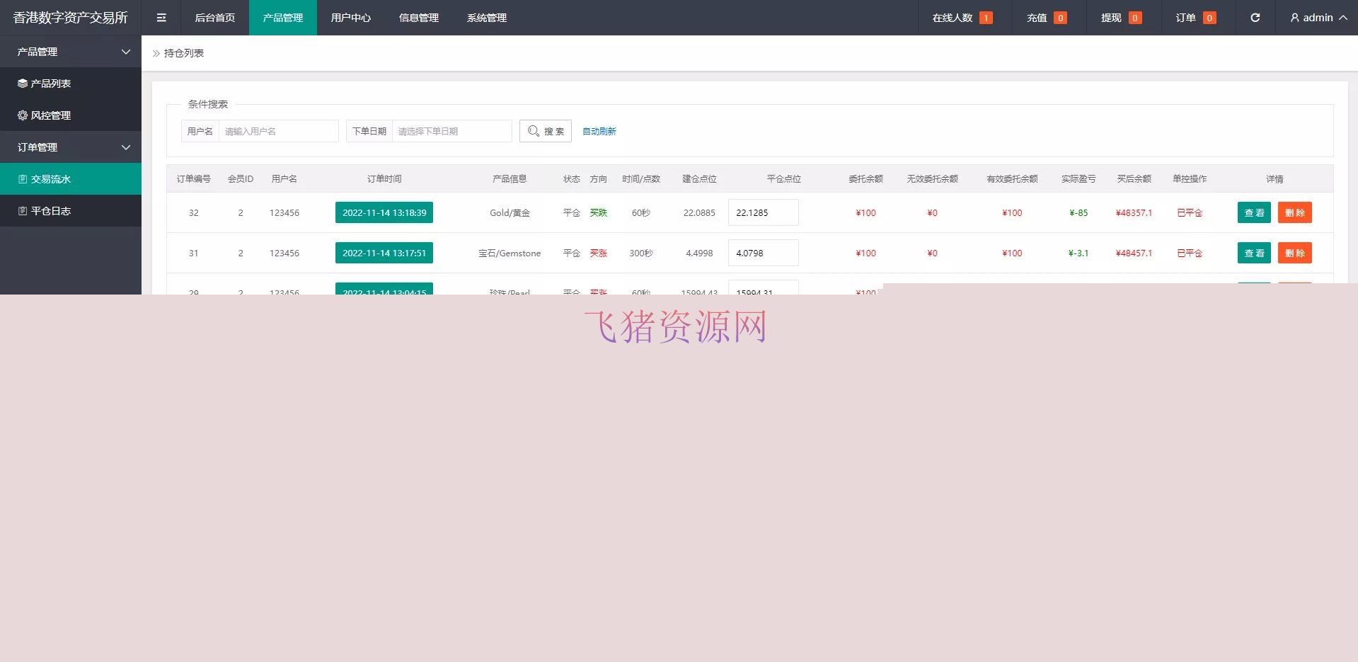1358x662 pixels.
Task: Click the 产品列表 layers icon
Action: pos(22,83)
